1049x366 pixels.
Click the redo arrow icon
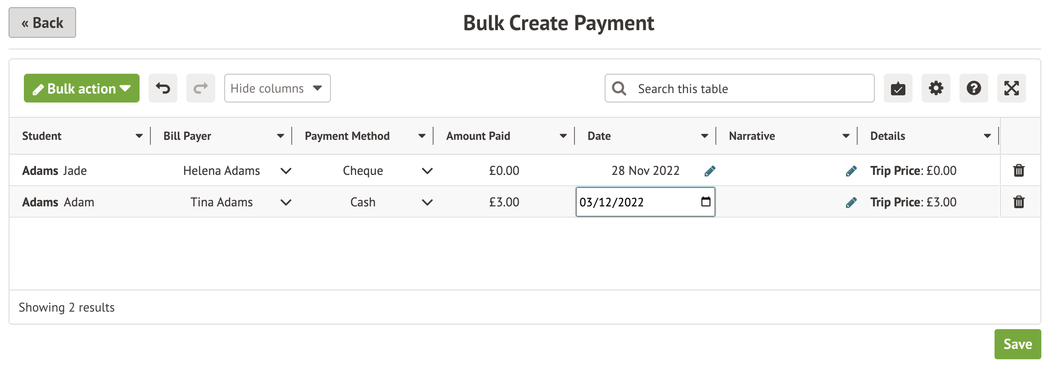point(201,88)
